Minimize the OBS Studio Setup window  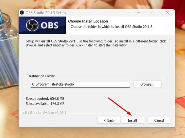(x=138, y=13)
